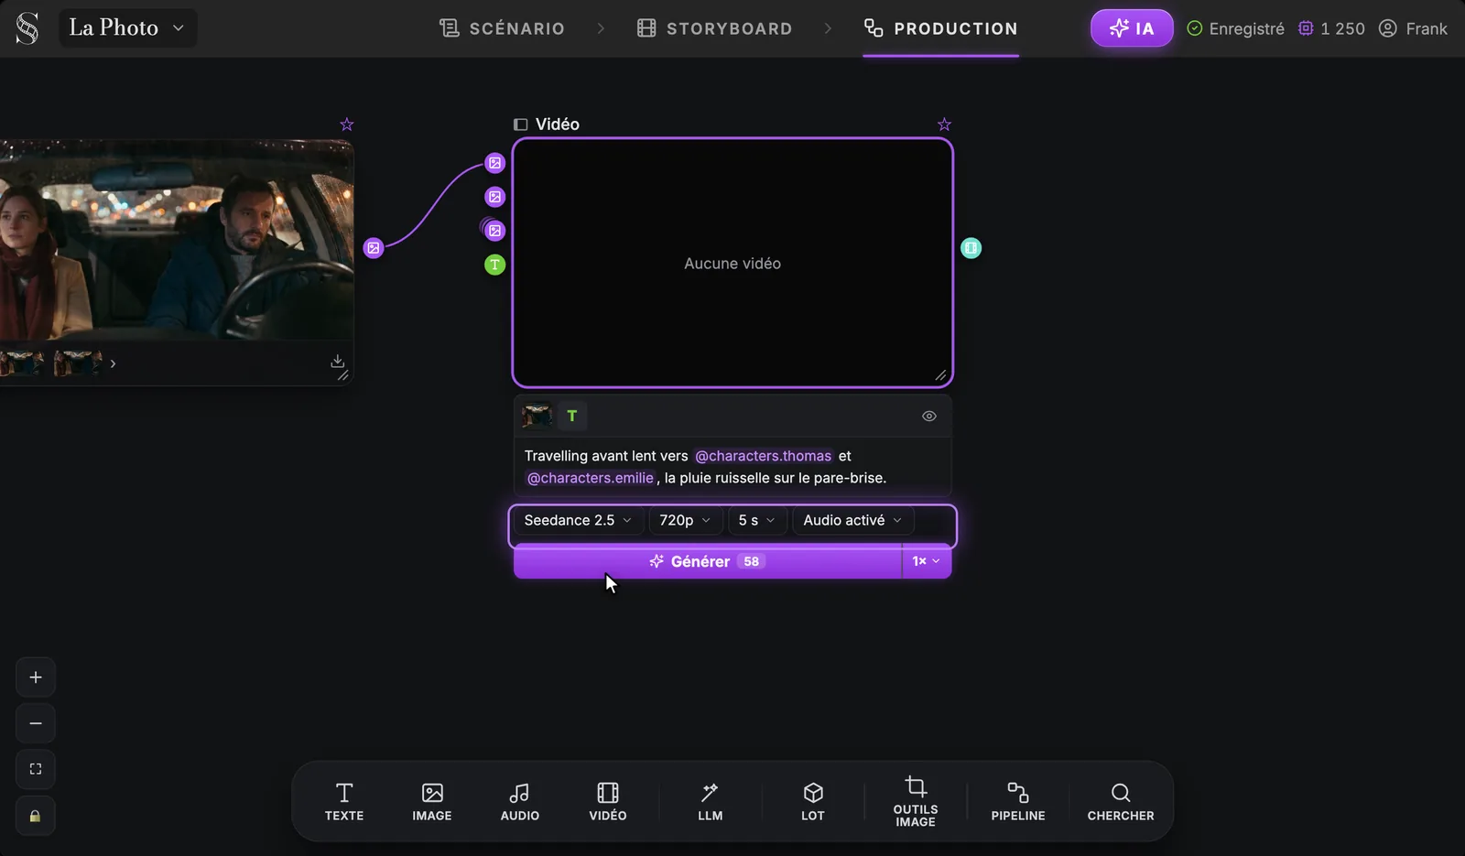Open the Seedance 2.5 model dropdown

tap(579, 520)
